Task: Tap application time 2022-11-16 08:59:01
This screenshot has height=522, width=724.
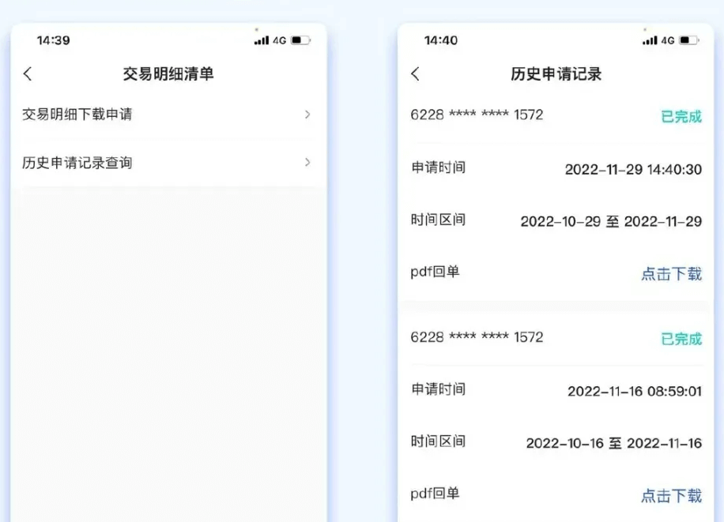Action: [x=634, y=391]
